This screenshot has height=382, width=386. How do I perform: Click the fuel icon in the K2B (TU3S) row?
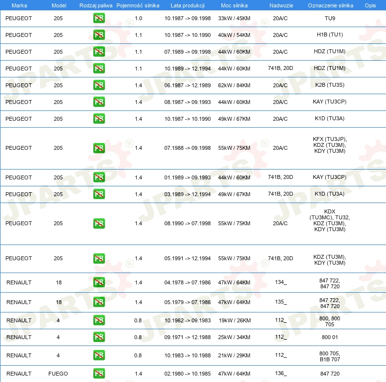tap(99, 85)
